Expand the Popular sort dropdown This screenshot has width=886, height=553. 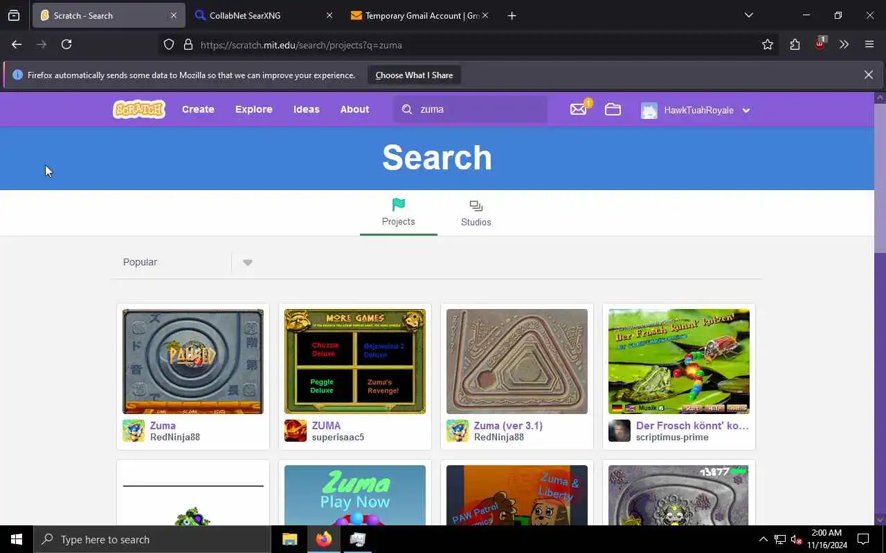pyautogui.click(x=247, y=263)
